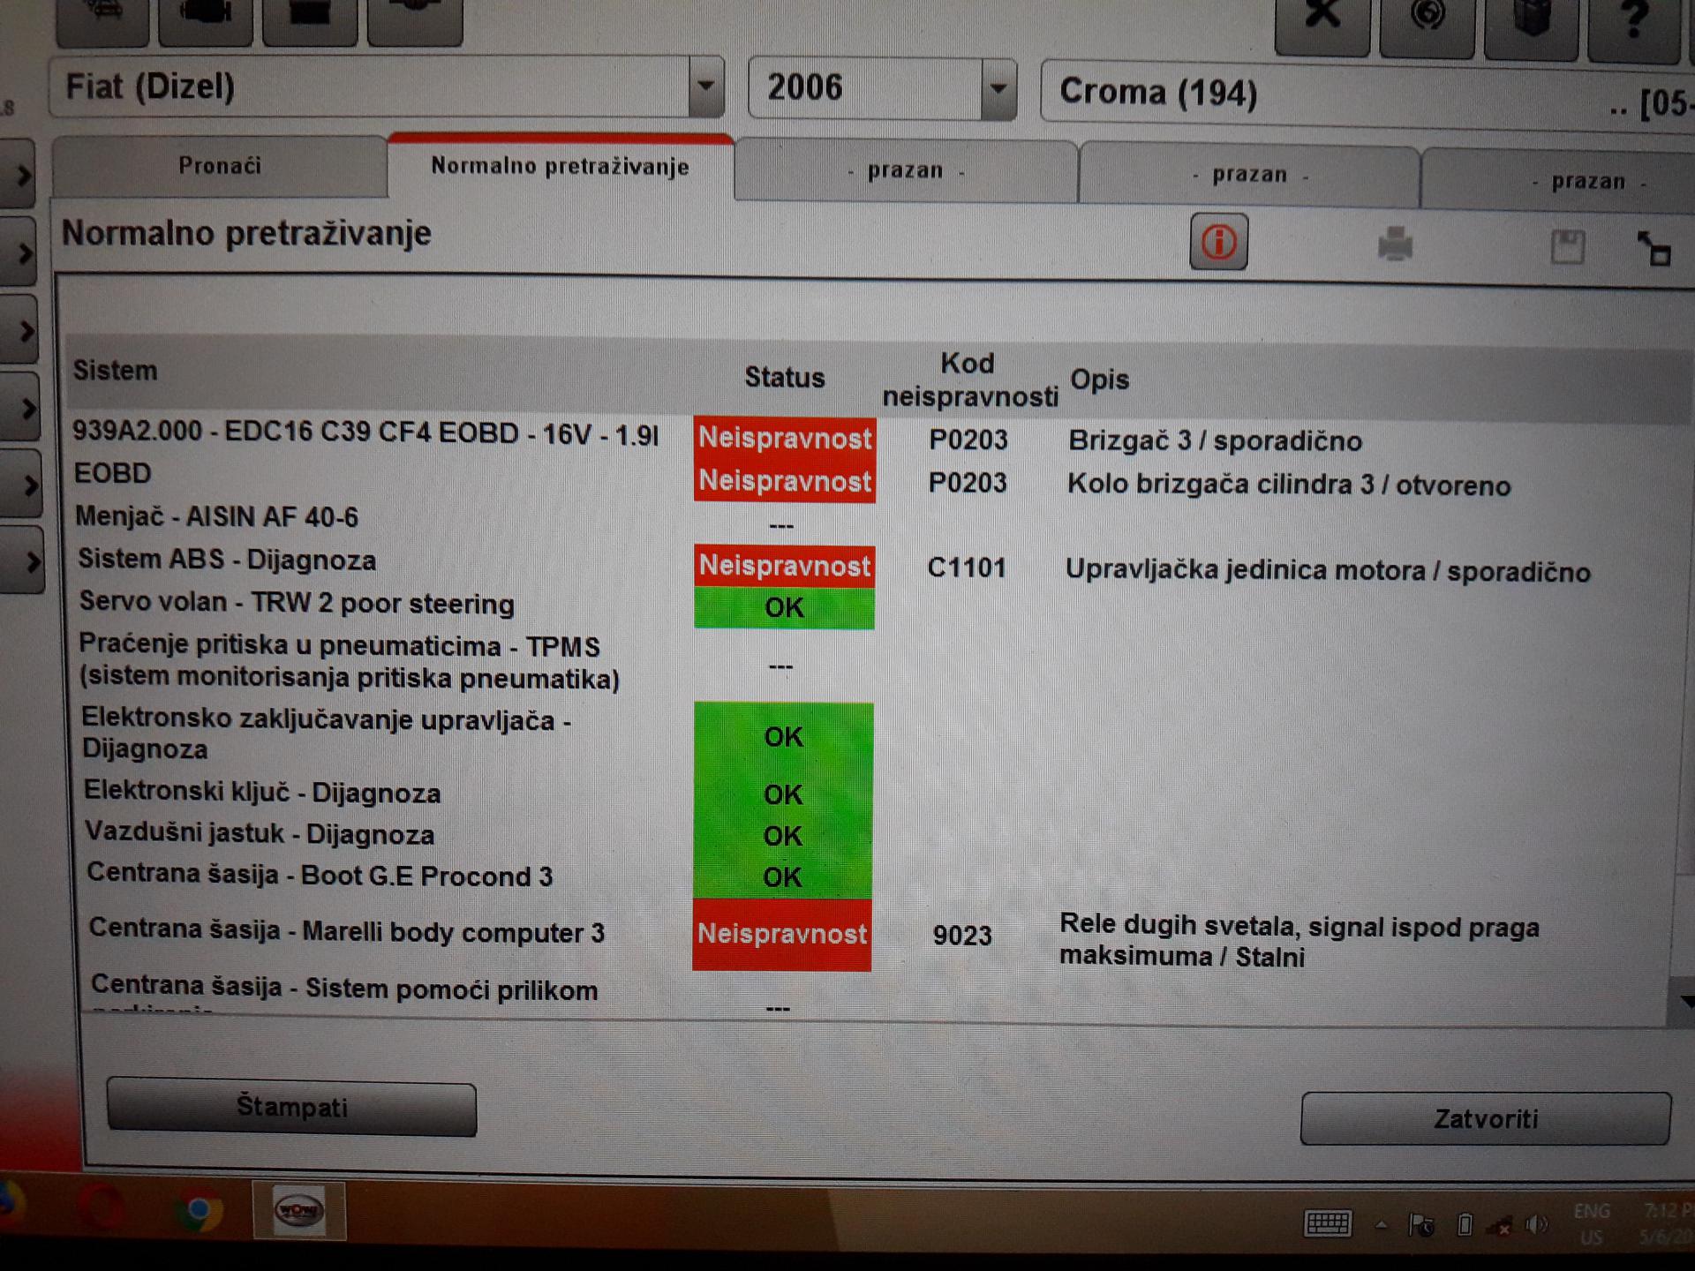Click the printer icon in the header
1695x1271 pixels.
click(x=1395, y=244)
